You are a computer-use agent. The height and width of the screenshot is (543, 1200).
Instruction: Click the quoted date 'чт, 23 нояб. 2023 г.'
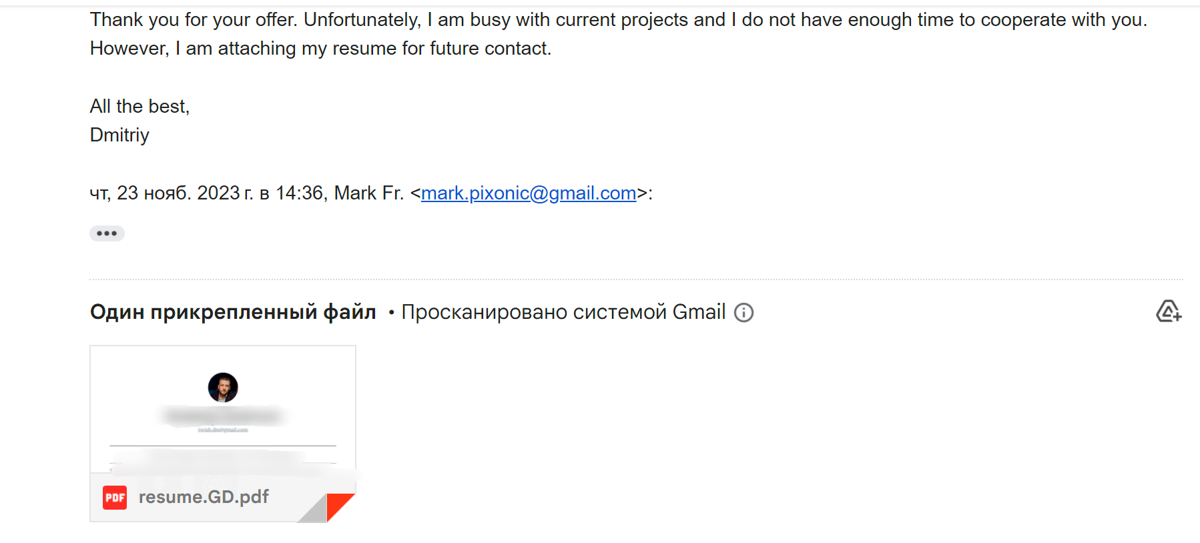171,193
